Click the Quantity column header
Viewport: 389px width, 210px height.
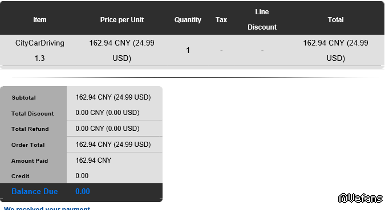pos(188,20)
